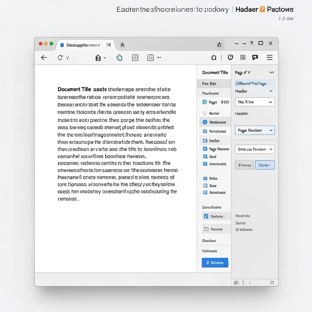Click the narrow bar icon in the status bar

[x=243, y=283]
